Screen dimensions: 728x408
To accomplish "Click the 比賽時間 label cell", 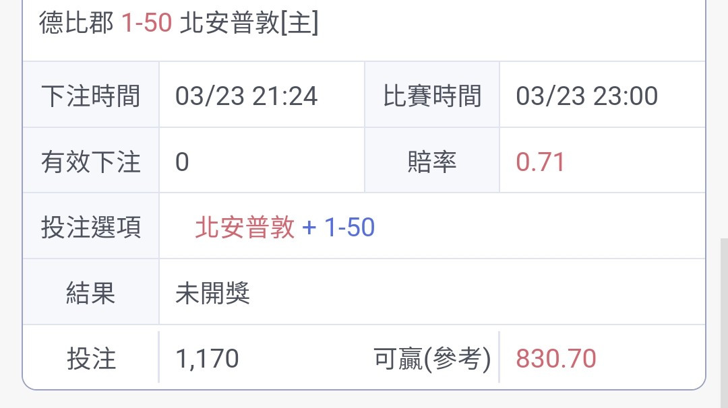I will pyautogui.click(x=432, y=95).
